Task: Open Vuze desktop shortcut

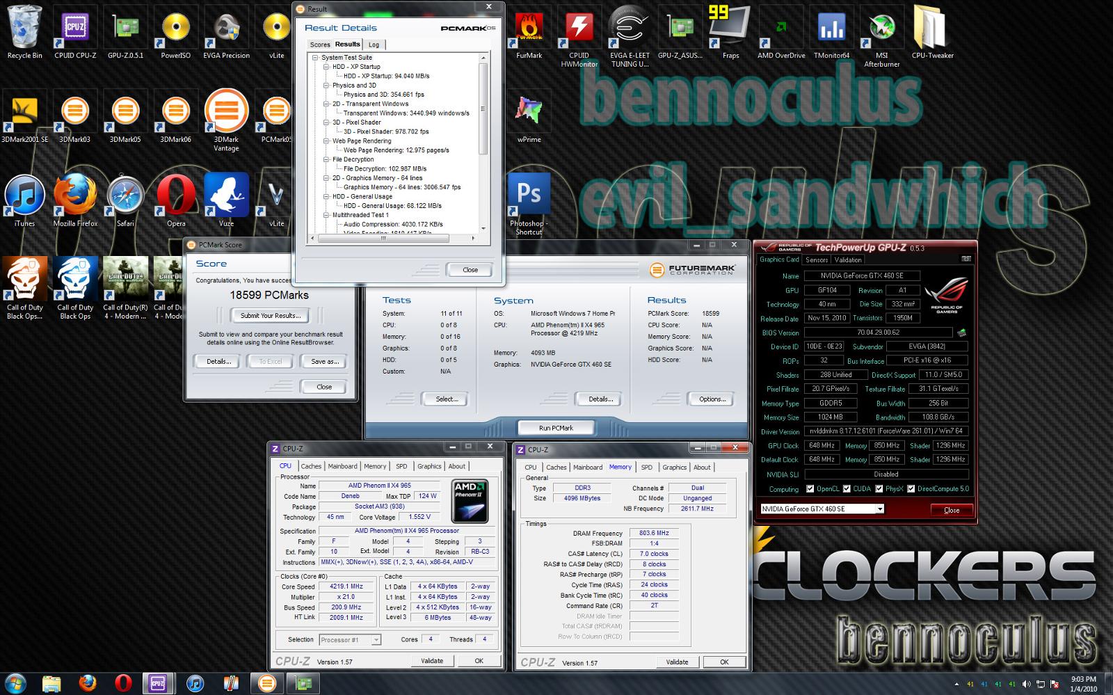Action: click(226, 202)
